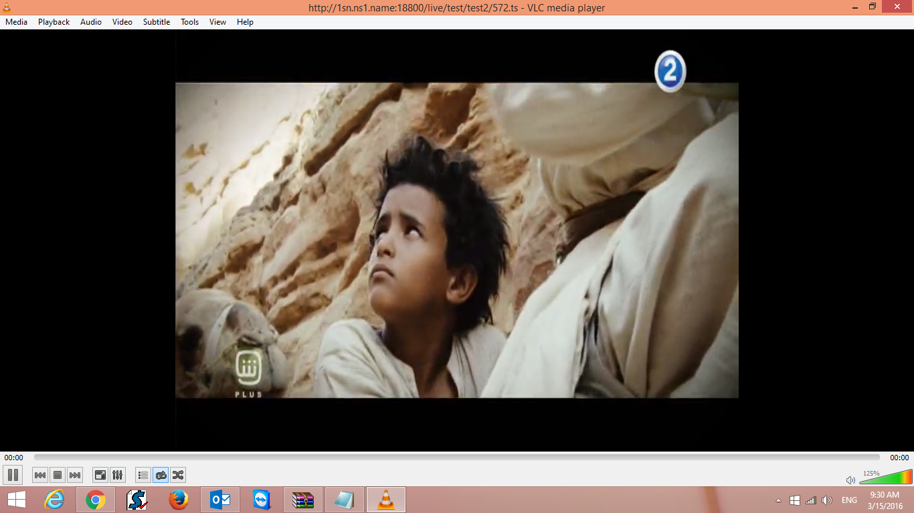The width and height of the screenshot is (914, 513).
Task: Open WinRAR from taskbar
Action: pos(303,500)
